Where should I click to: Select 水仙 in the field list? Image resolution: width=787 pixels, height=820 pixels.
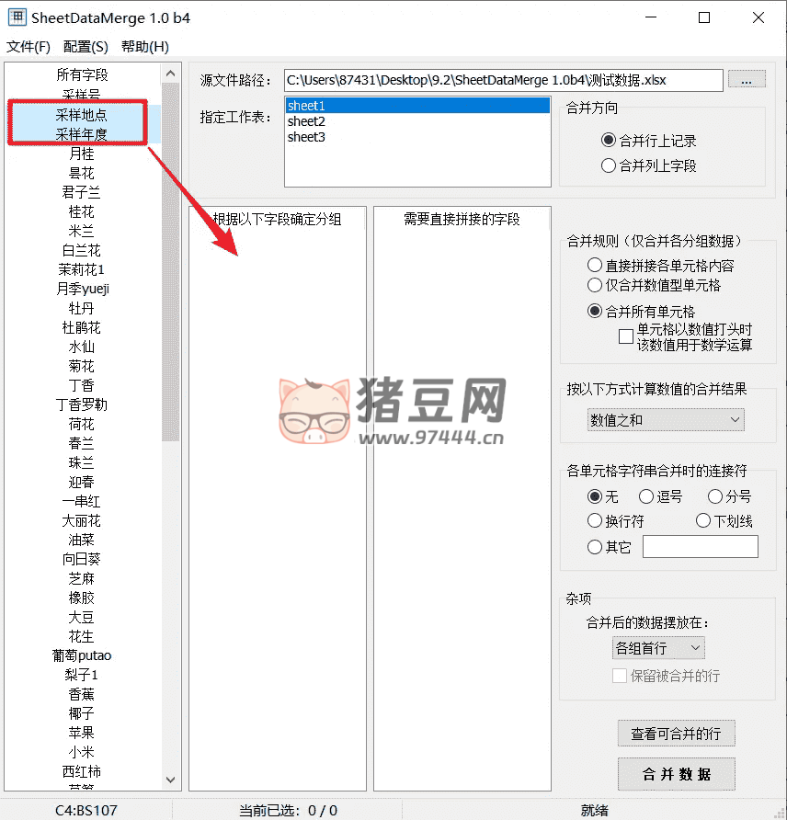pos(82,347)
